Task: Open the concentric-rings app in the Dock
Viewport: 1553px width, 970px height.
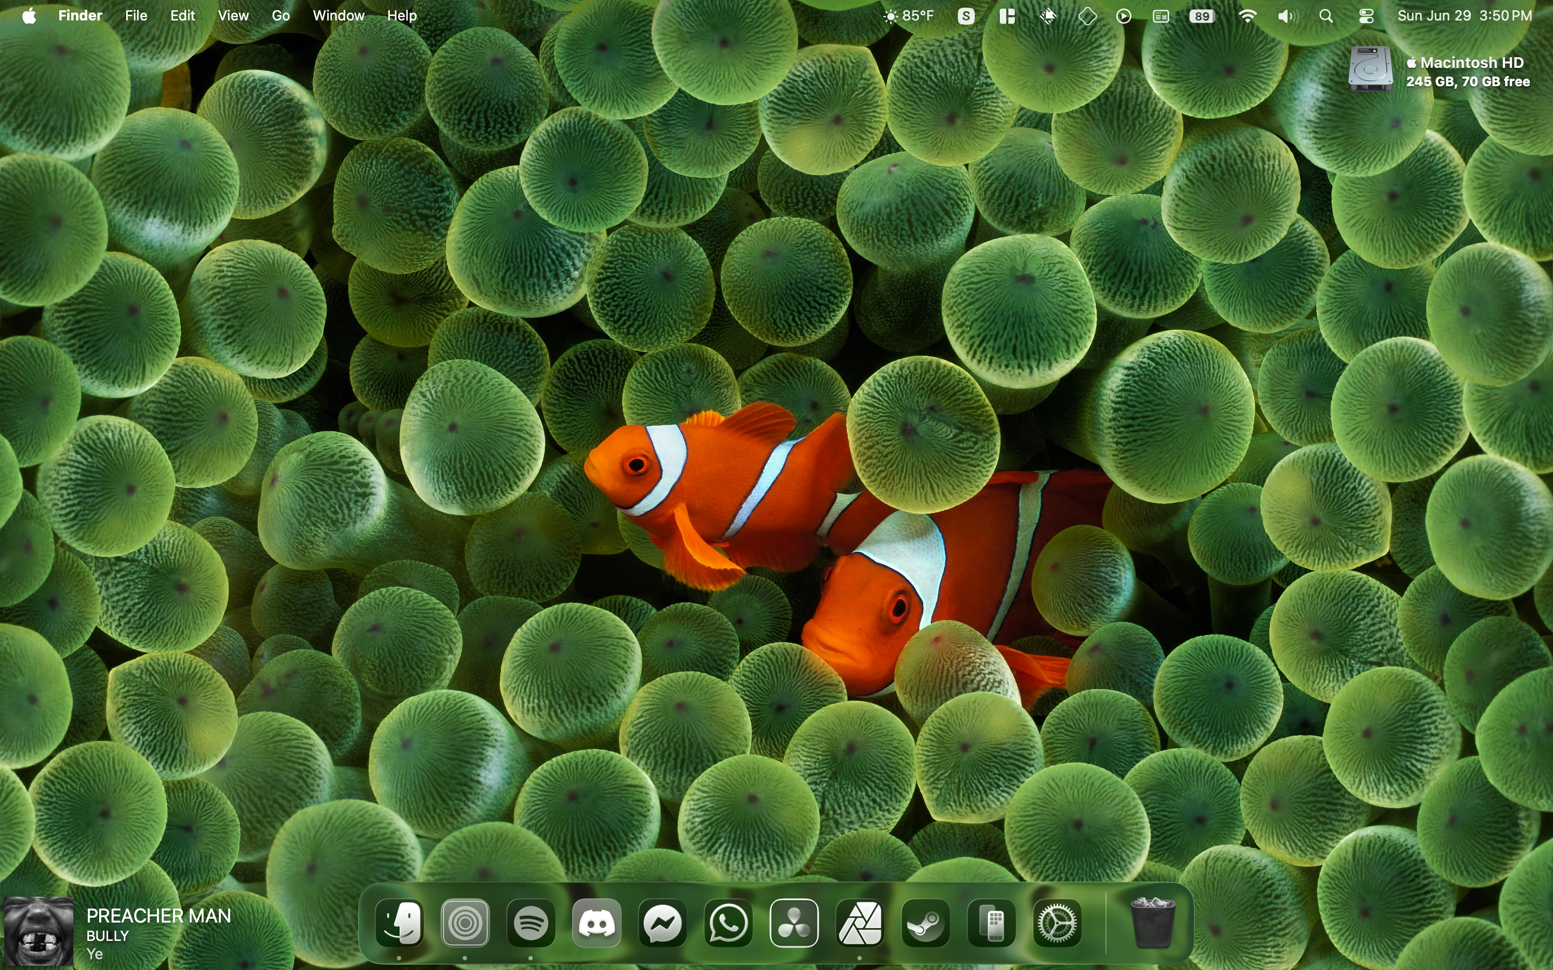Action: 465,923
